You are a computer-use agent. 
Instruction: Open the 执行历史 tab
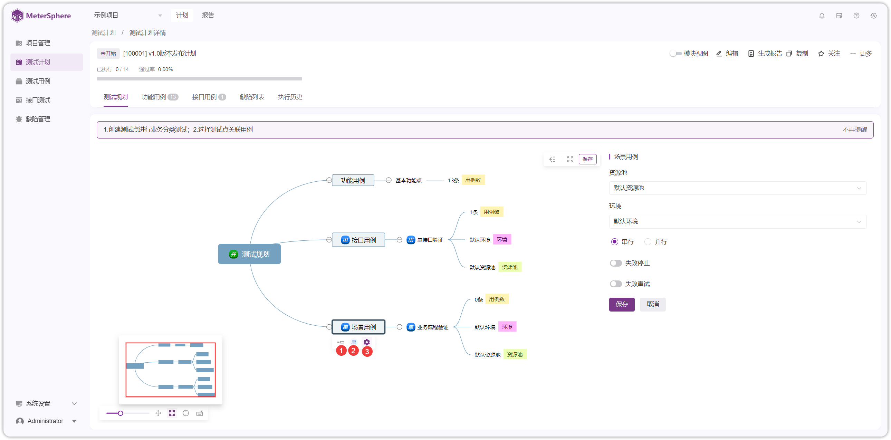290,97
